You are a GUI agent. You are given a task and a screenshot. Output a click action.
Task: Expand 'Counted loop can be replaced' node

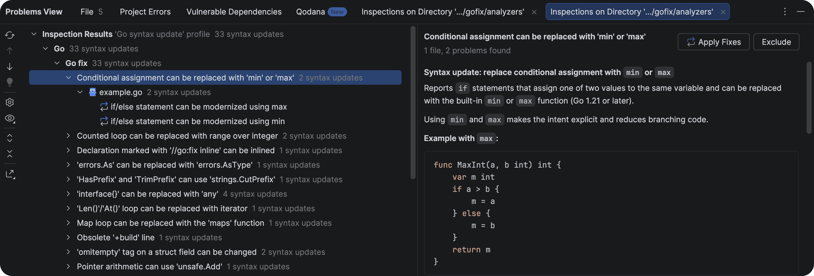pos(68,136)
